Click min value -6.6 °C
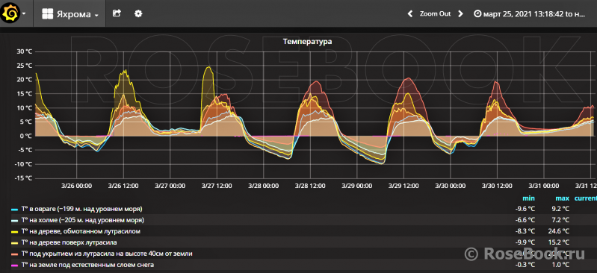This screenshot has height=273, width=597. click(x=525, y=220)
